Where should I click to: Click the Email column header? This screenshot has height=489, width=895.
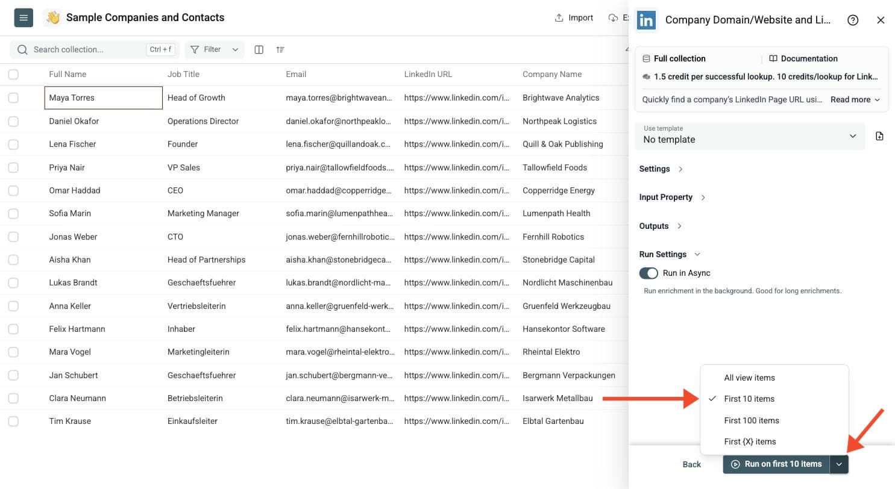click(x=296, y=74)
